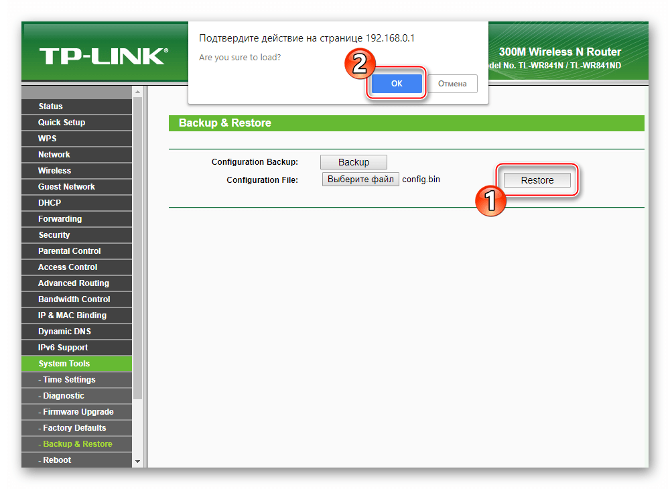Cancel the dialog with Отмена button
This screenshot has width=670, height=489.
click(452, 84)
